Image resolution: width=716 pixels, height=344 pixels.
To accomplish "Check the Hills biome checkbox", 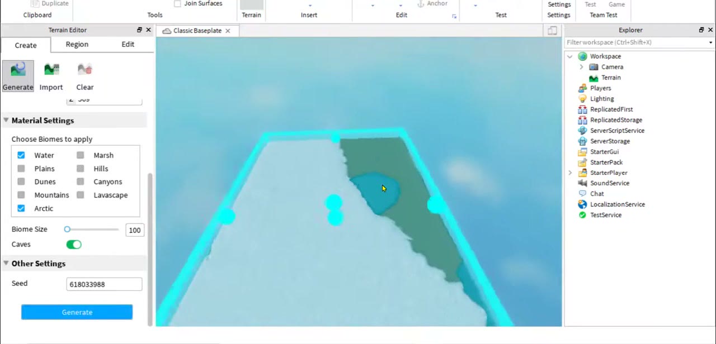I will [x=81, y=169].
